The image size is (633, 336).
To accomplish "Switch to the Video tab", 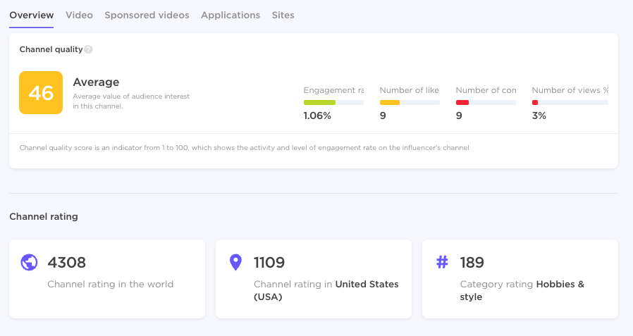I will [79, 15].
